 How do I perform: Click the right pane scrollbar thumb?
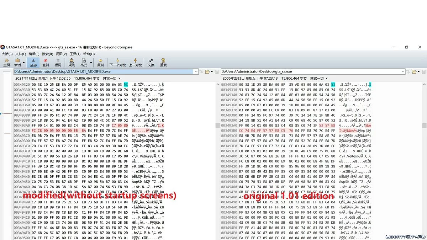(425, 126)
